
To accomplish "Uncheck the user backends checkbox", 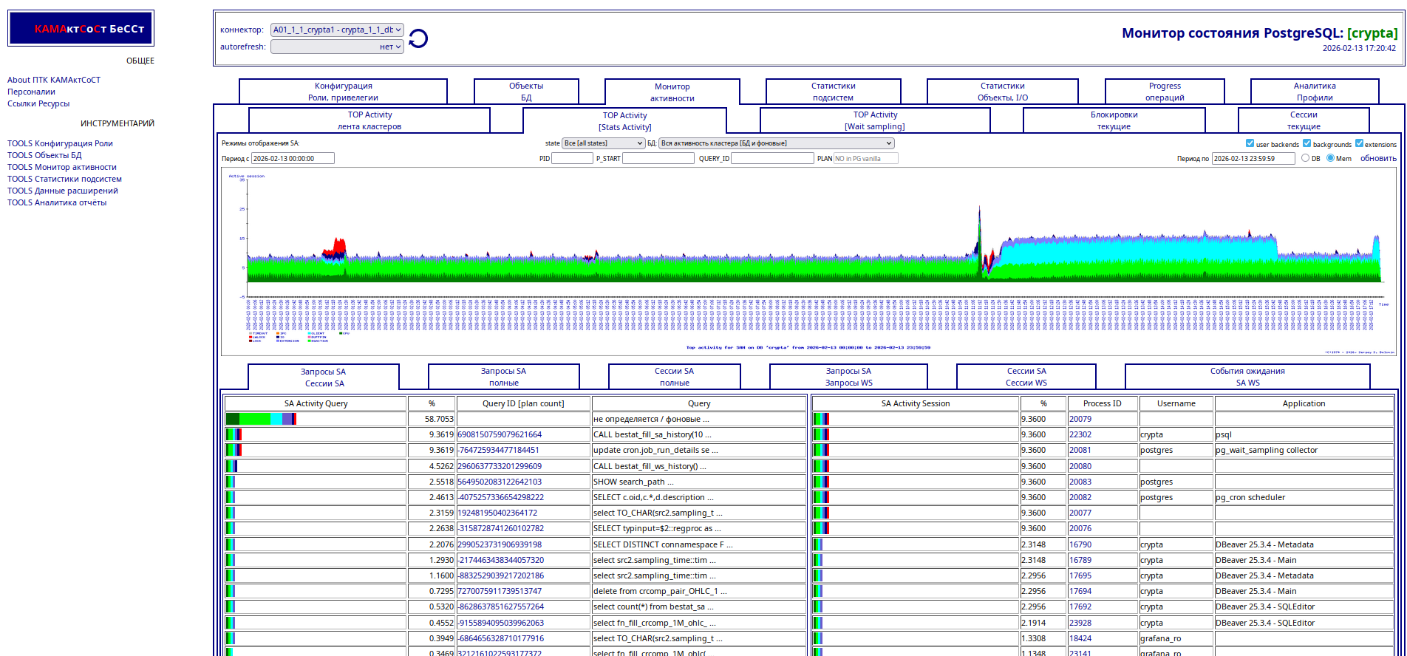I will (x=1250, y=143).
